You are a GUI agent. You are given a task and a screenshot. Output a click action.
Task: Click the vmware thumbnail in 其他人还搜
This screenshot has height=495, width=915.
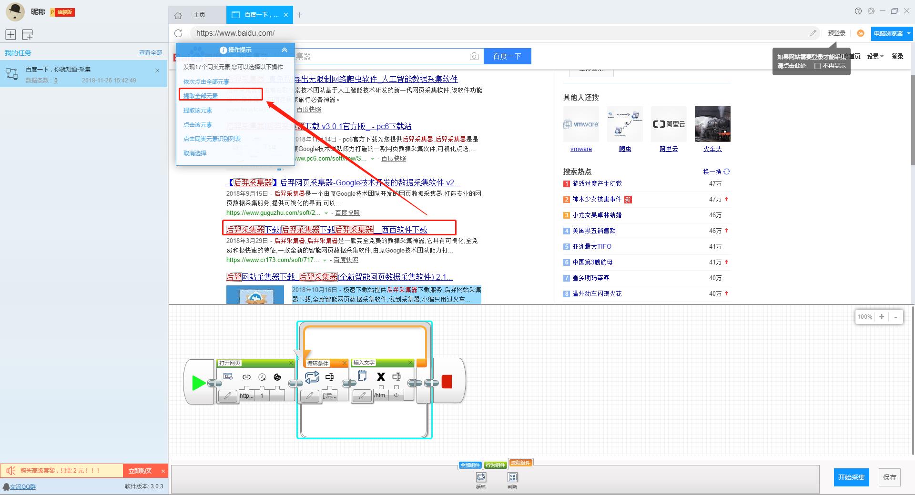coord(581,124)
